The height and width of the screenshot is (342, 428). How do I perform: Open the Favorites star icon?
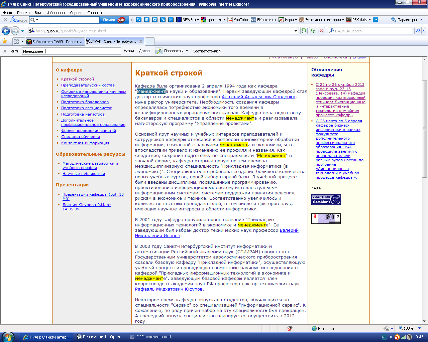[x=5, y=41]
